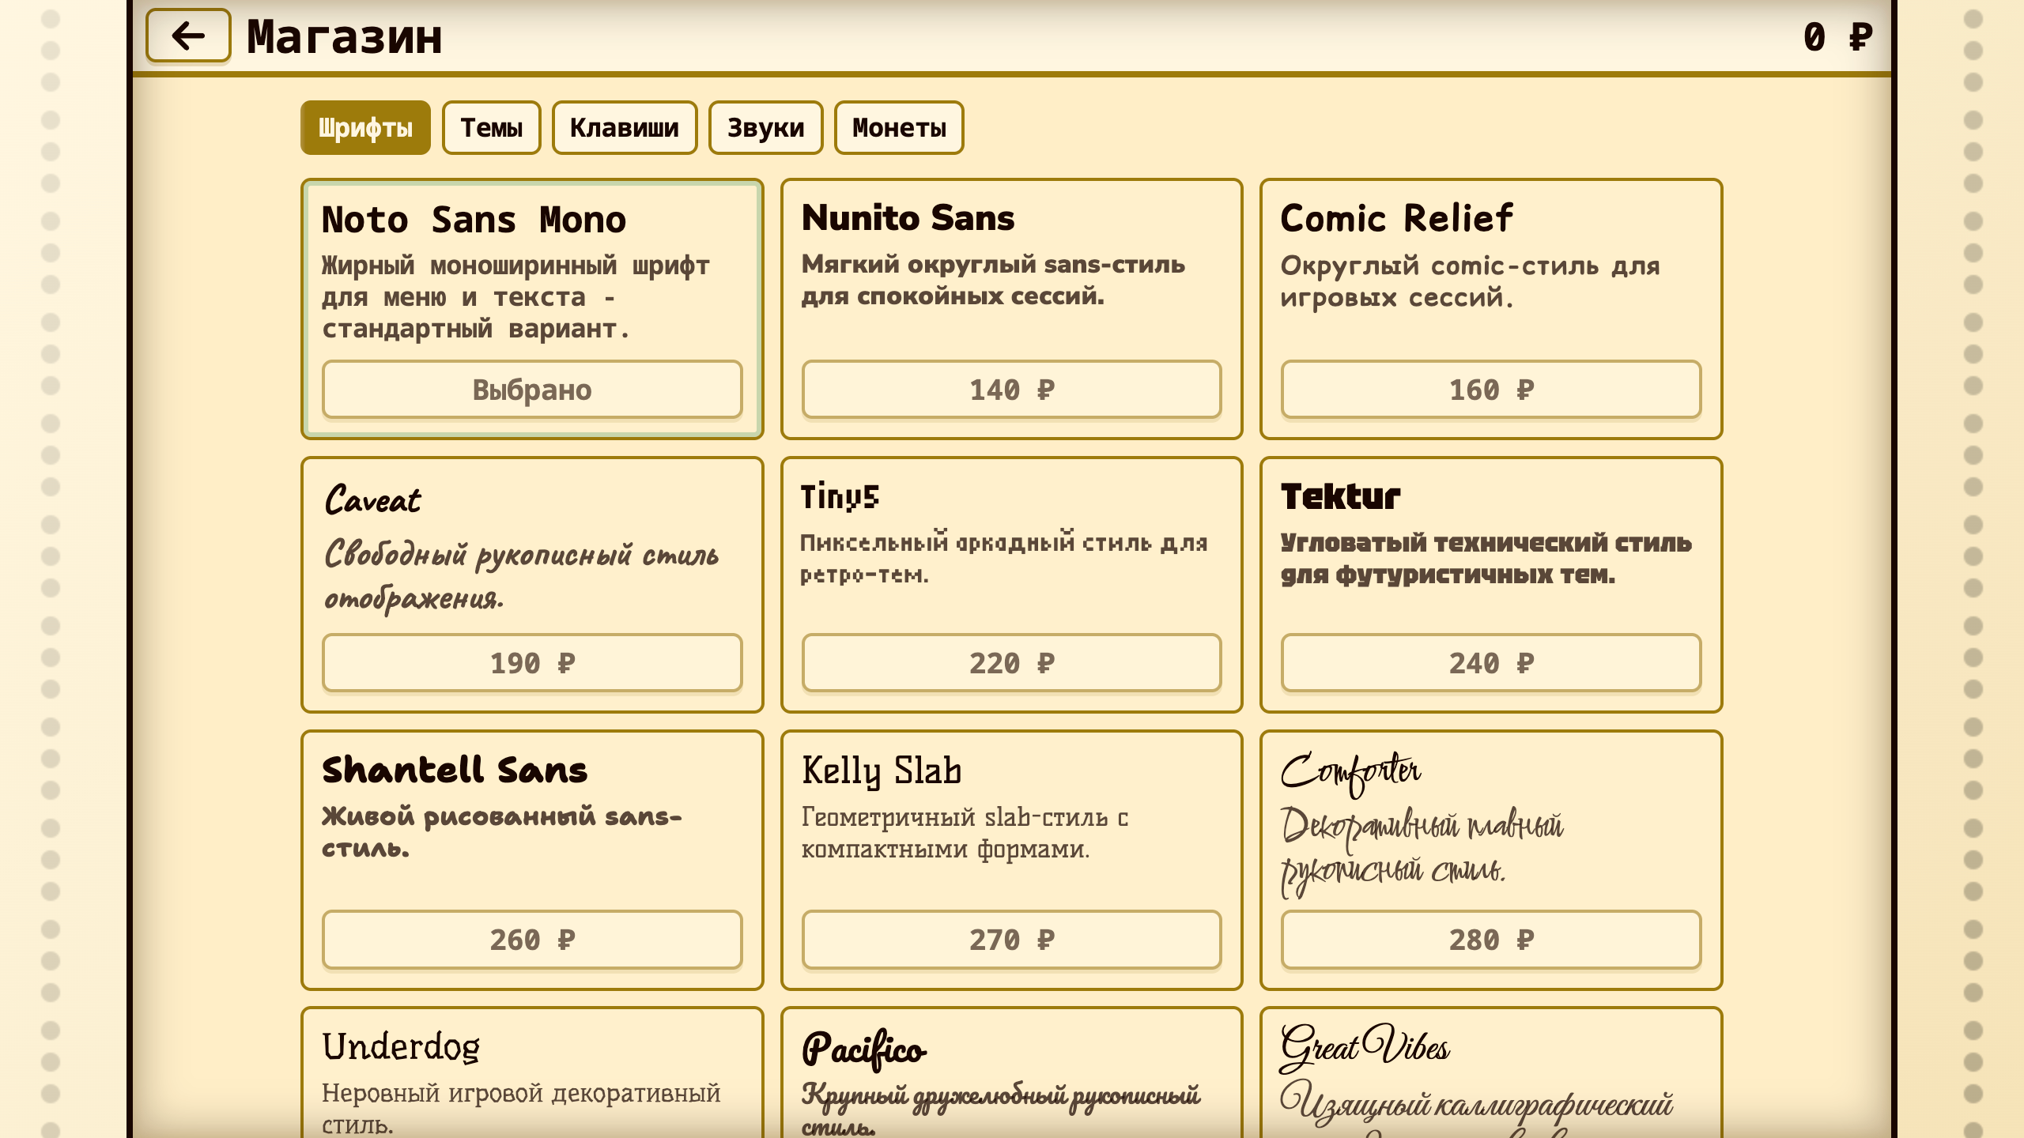Click the description 'Округлый comic-стиль для игровых сессий'
Image resolution: width=2024 pixels, height=1138 pixels.
[x=1470, y=281]
